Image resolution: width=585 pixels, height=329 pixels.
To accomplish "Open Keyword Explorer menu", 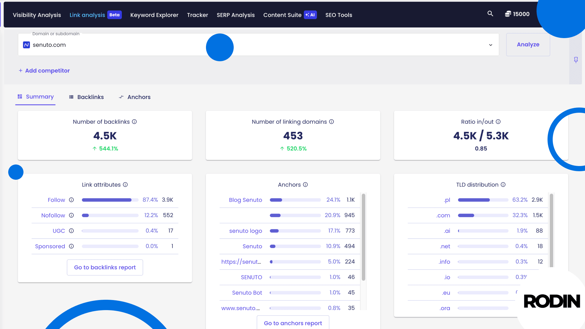I will [x=154, y=15].
